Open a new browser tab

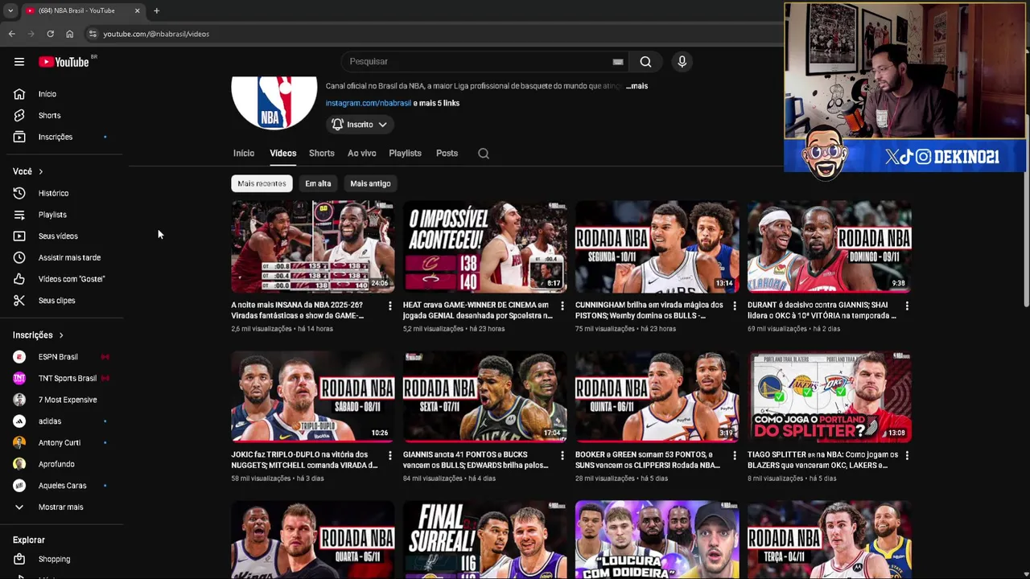156,10
